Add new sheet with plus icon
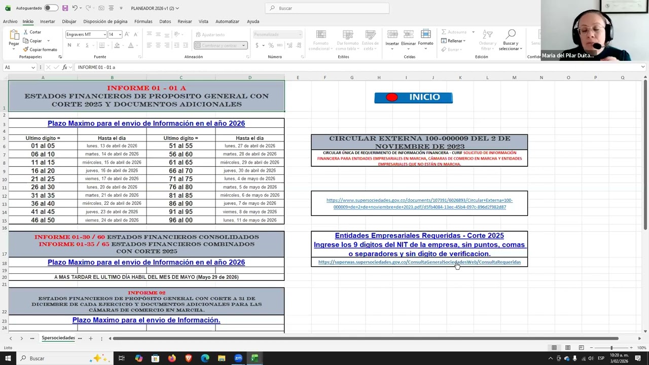649x365 pixels. [91, 338]
